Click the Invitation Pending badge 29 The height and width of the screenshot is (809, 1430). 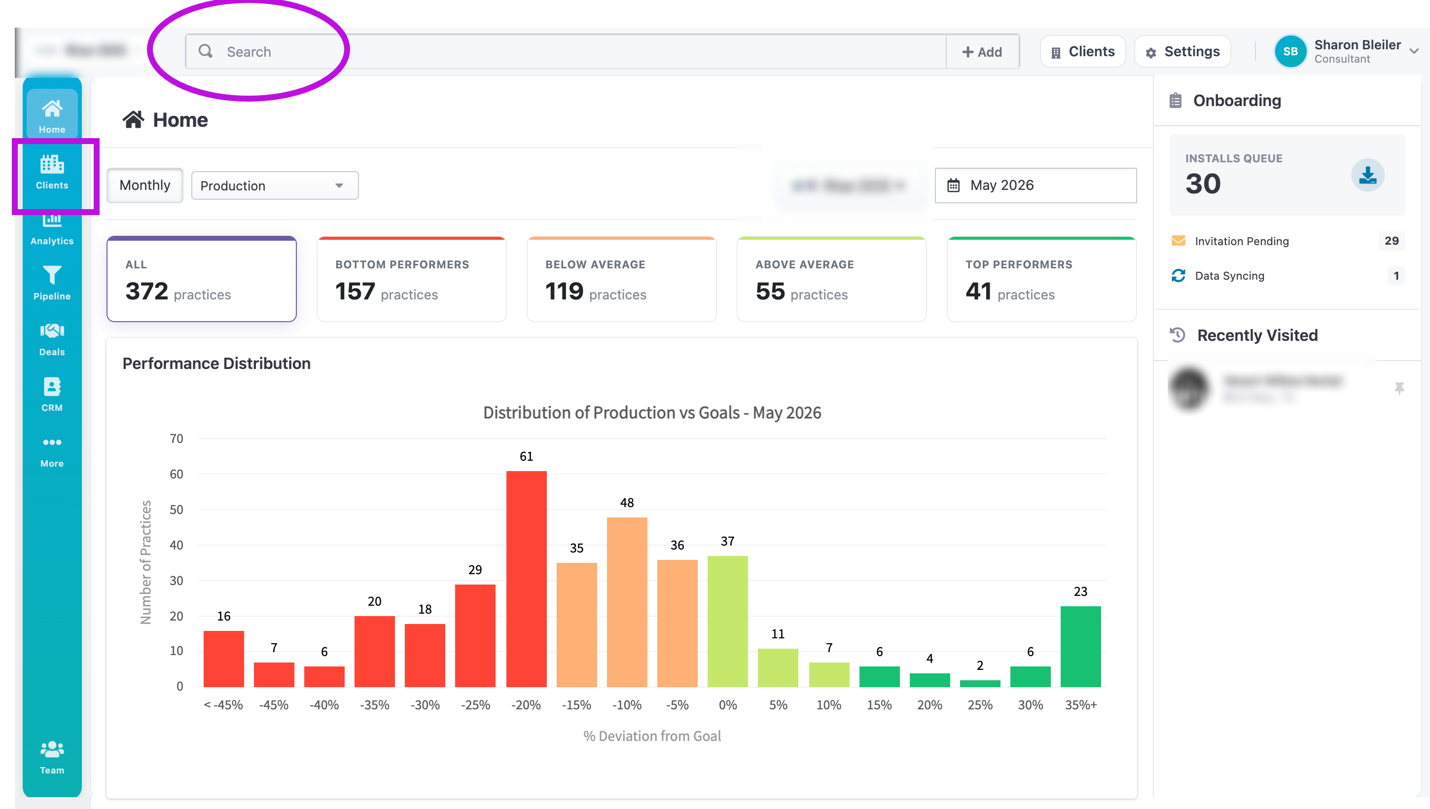[1391, 241]
